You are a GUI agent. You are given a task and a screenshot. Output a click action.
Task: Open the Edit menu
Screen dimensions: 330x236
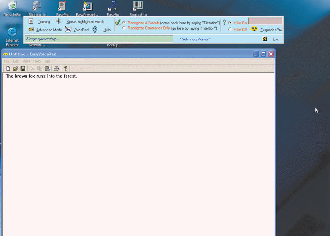pyautogui.click(x=16, y=61)
